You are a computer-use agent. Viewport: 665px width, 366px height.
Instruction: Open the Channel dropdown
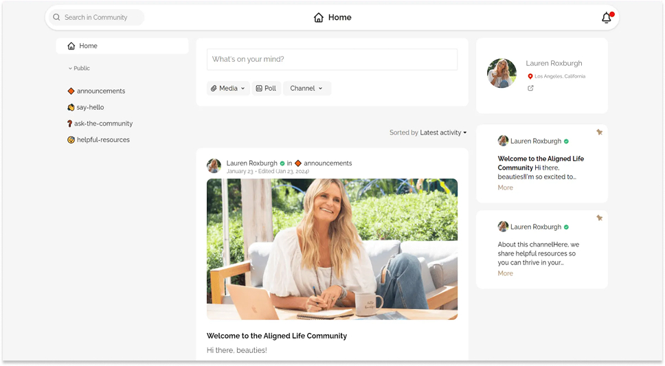pyautogui.click(x=306, y=88)
